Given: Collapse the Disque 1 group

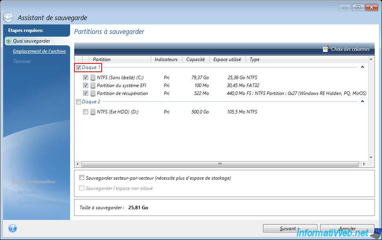Looking at the screenshot, I should coord(362,67).
